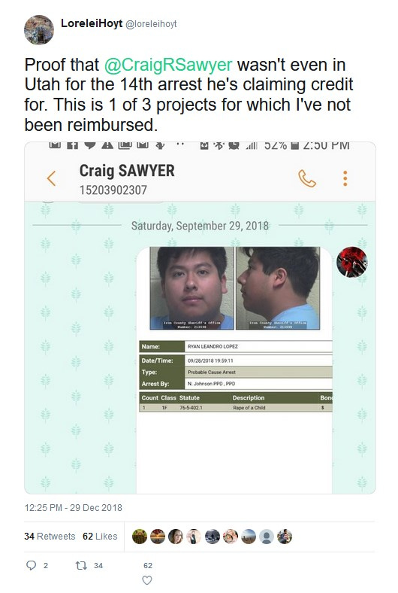Open the @CraigRSawyer mention link
The width and height of the screenshot is (398, 593).
pyautogui.click(x=168, y=65)
